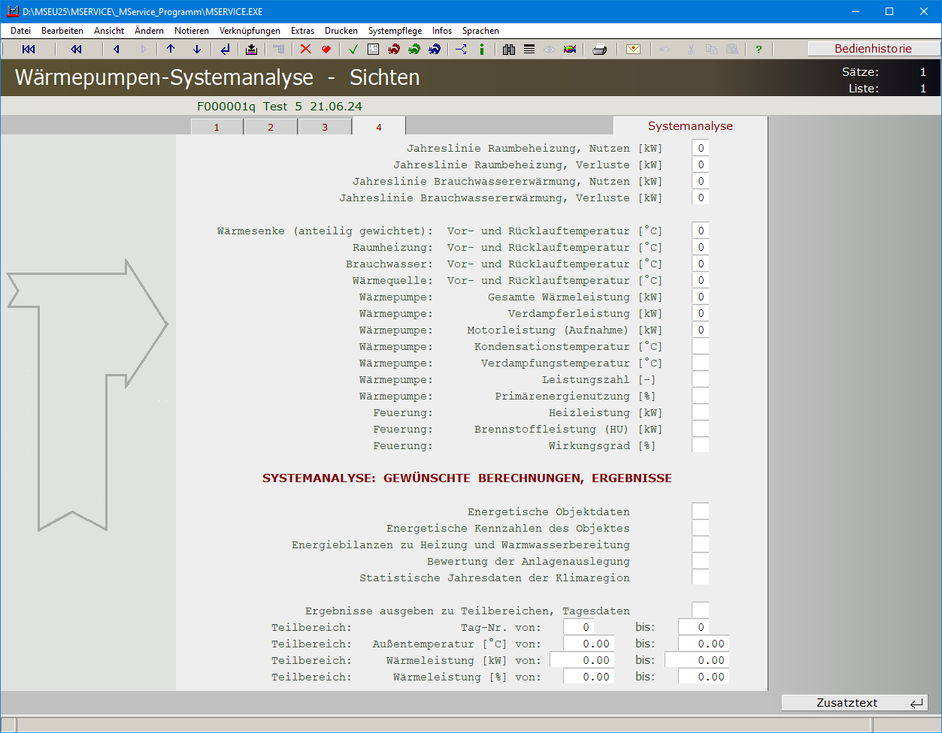Click the binoculars search icon
942x733 pixels.
point(509,50)
